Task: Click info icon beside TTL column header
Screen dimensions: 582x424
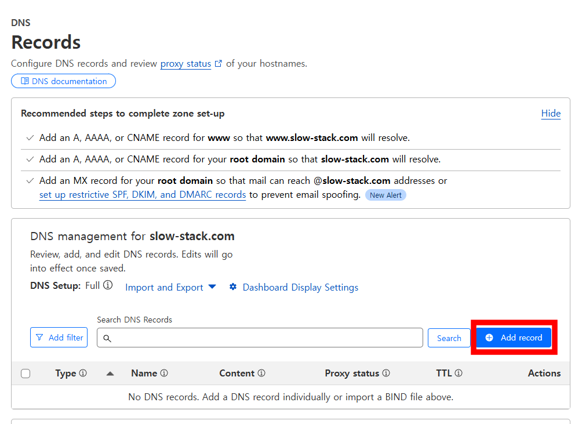Action: tap(459, 373)
